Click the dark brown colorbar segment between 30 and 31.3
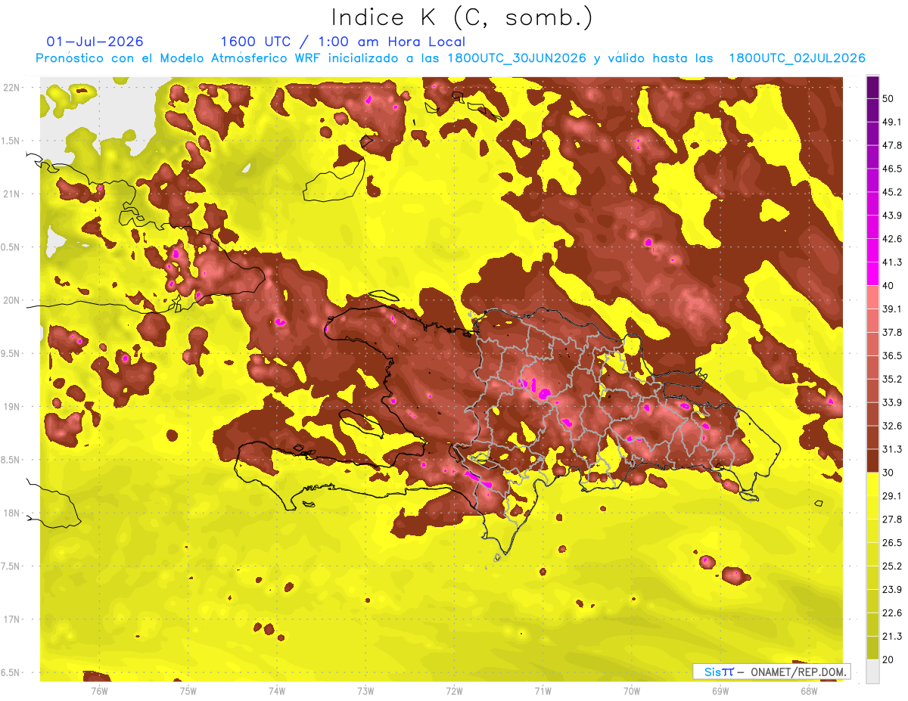Screen dimensions: 908x701 [872, 461]
